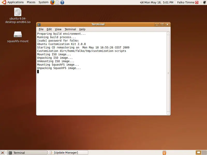The height and width of the screenshot is (155, 207).
Task: Click the Ubuntu logo in top panel
Action: 4,2
